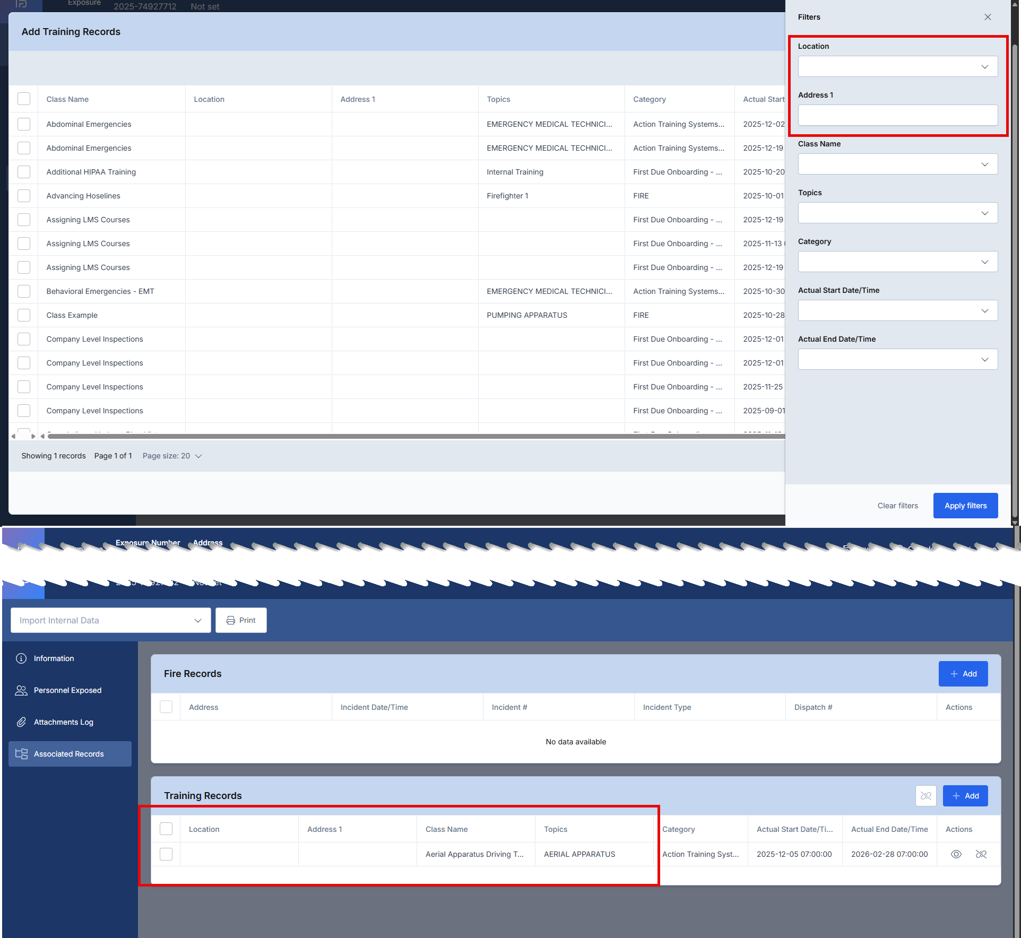The height and width of the screenshot is (938, 1021).
Task: Select Associated Records menu item
Action: coord(68,754)
